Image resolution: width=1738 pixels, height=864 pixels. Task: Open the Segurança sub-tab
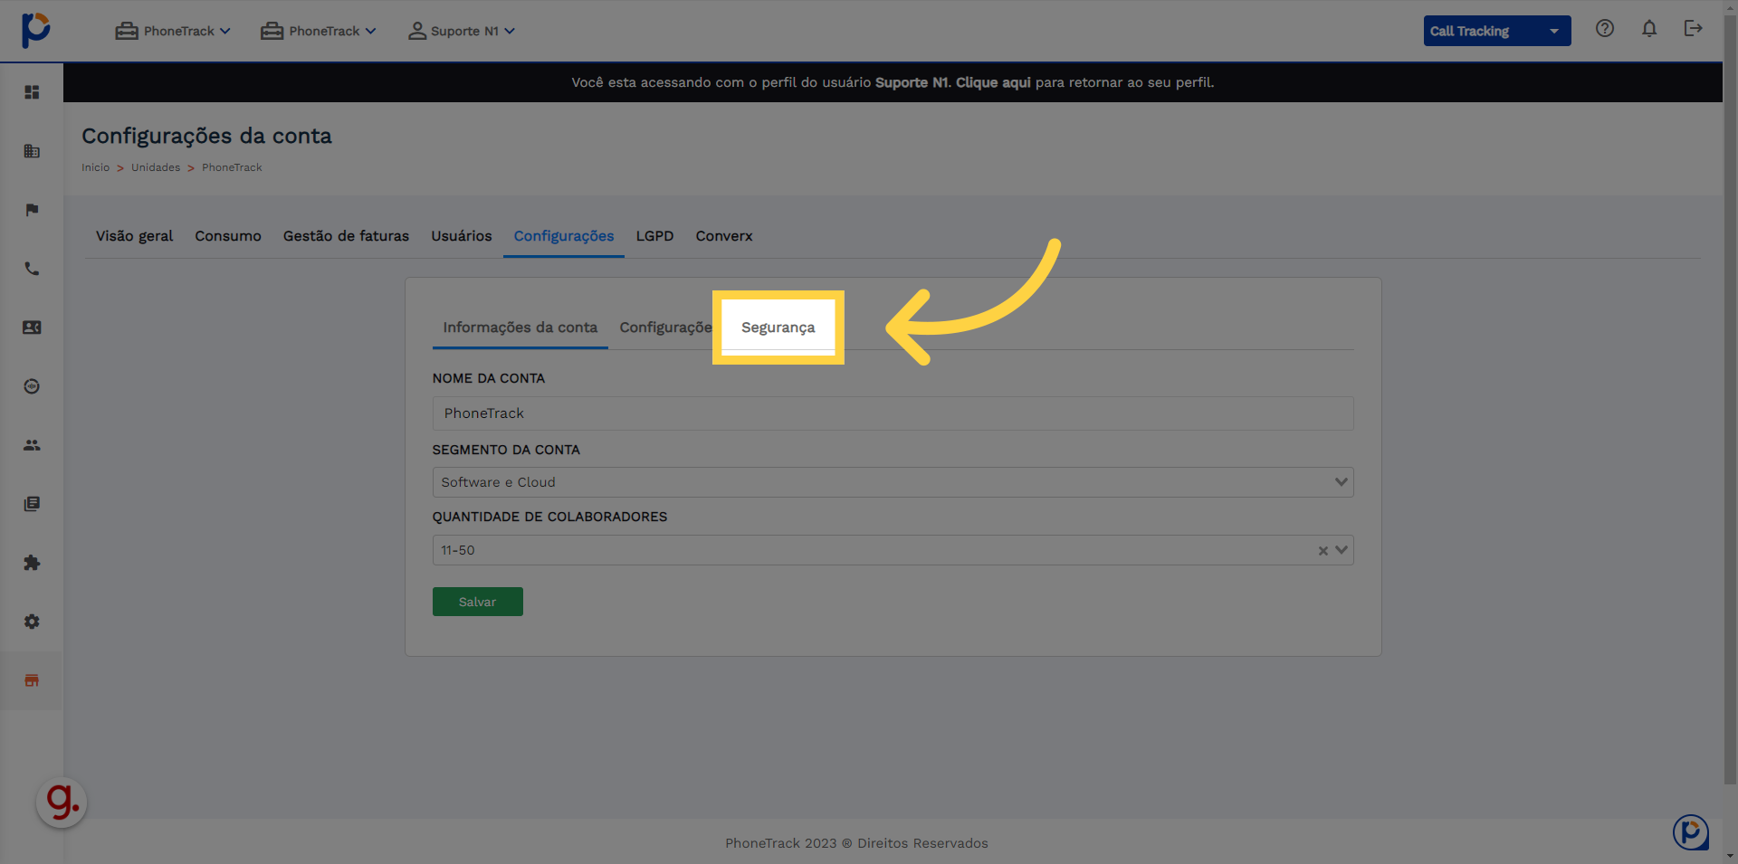coord(778,328)
